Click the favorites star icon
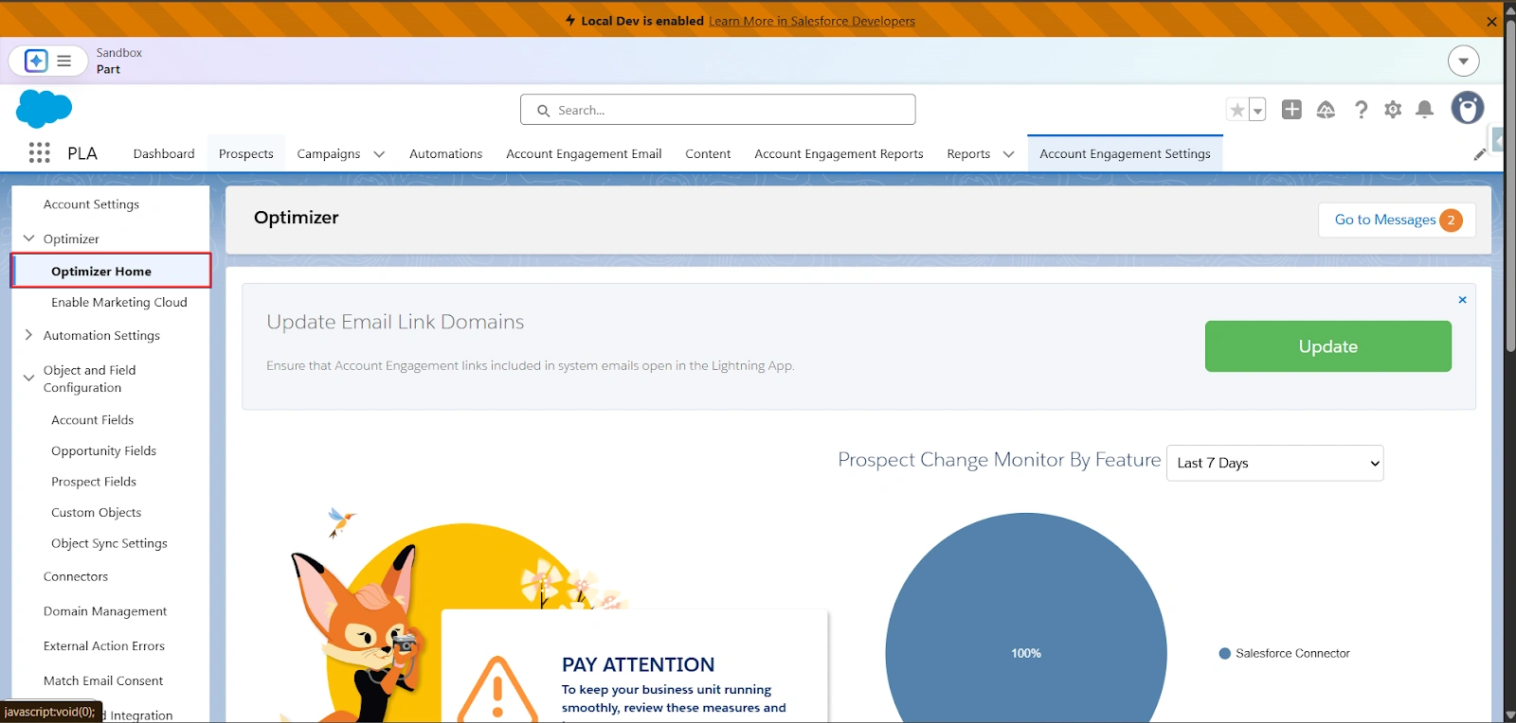 point(1237,110)
